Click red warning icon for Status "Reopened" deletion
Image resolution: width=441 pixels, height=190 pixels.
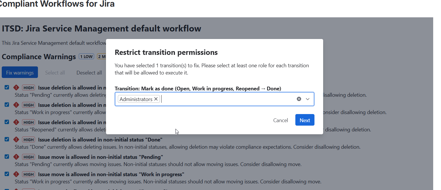tap(16, 122)
